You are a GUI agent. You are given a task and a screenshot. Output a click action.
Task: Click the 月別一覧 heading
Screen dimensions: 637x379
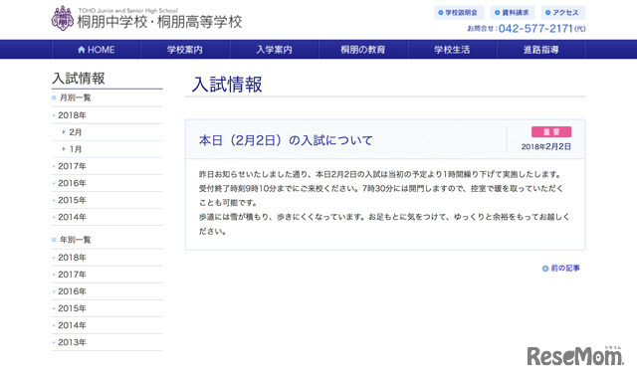coord(76,97)
